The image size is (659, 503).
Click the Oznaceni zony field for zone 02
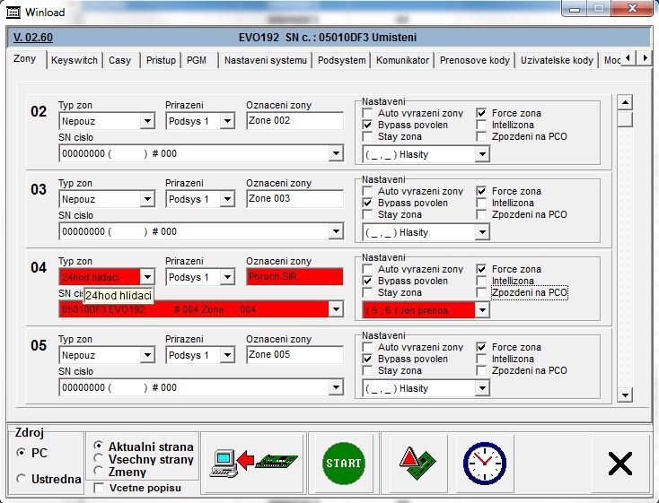point(294,121)
